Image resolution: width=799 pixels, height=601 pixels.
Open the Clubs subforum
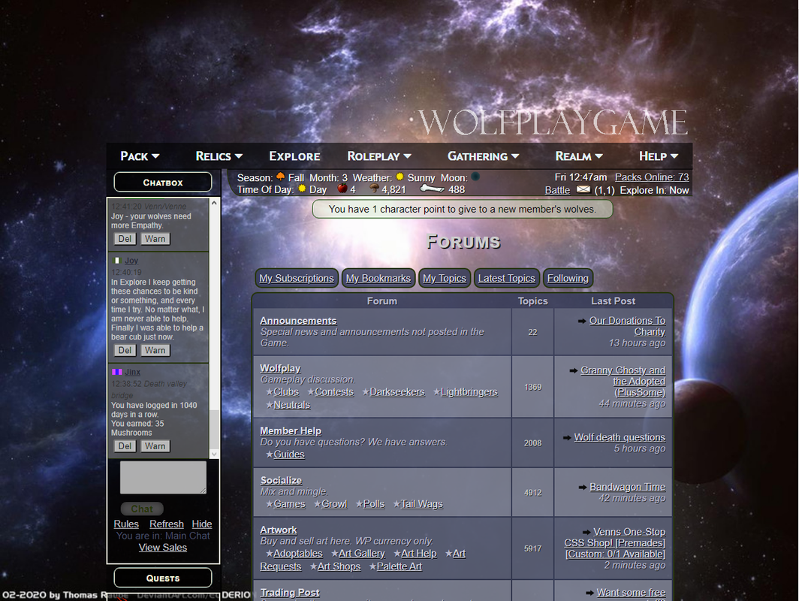[x=286, y=392]
